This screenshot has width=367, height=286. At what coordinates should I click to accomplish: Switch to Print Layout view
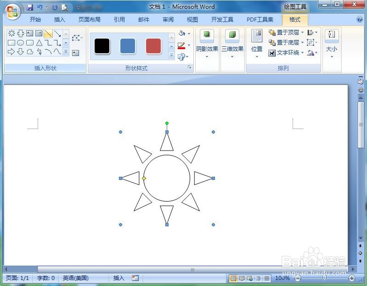tap(233, 278)
